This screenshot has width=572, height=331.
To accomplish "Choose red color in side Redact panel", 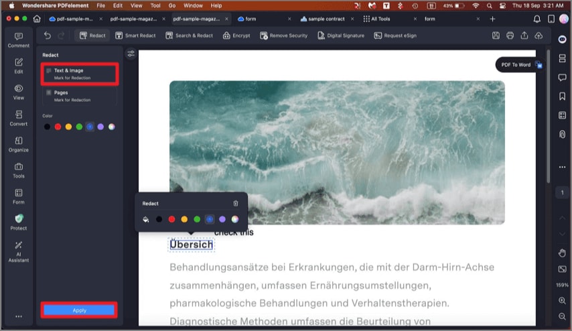I will [x=58, y=127].
